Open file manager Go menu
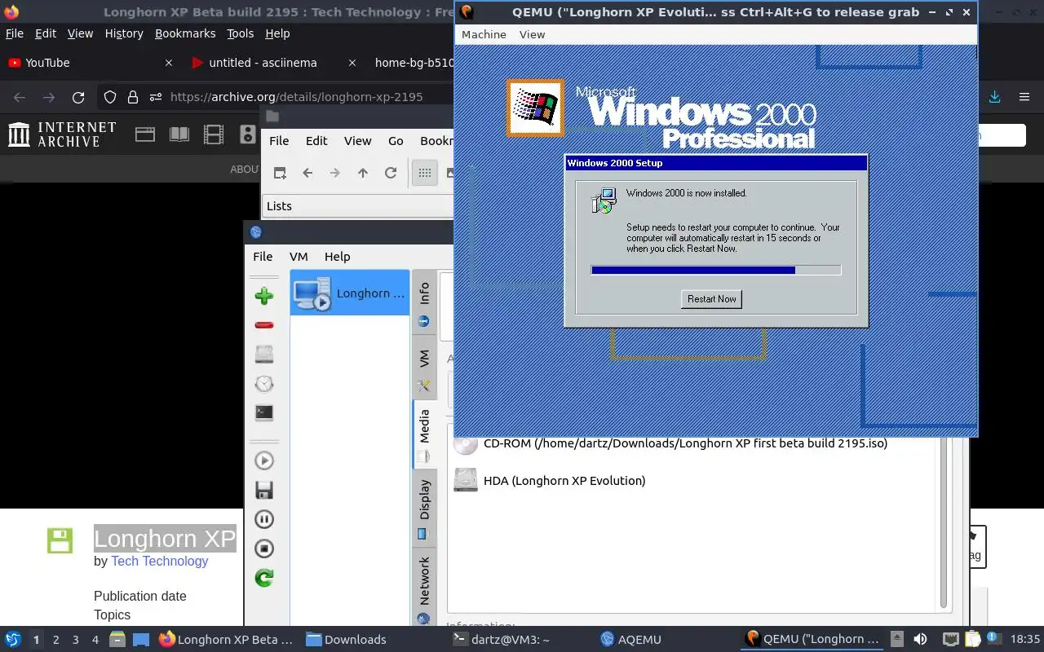Screen dimensions: 1044x652 pos(396,140)
